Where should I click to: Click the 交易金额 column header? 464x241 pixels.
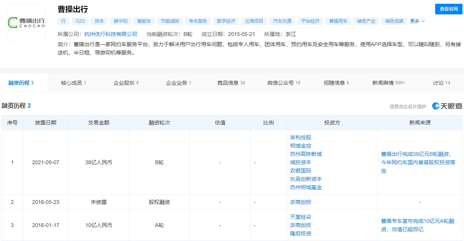coord(99,123)
